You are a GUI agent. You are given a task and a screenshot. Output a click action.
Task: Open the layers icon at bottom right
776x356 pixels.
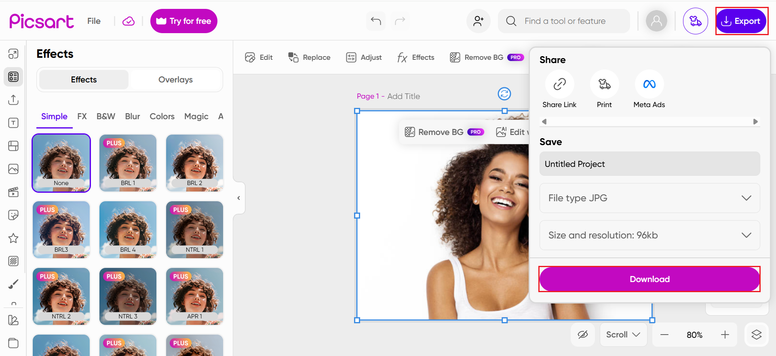click(756, 335)
